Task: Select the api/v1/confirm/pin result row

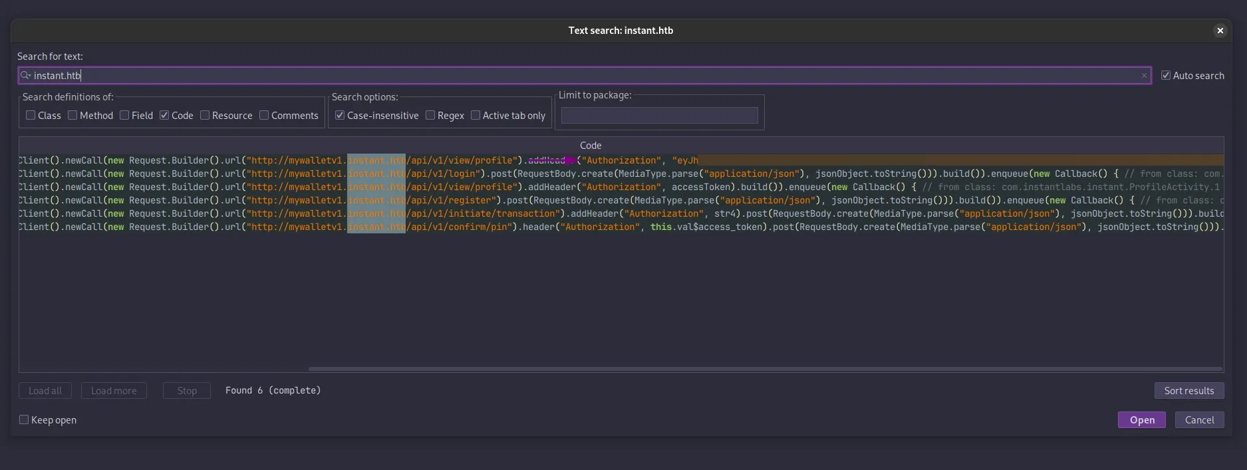Action: tap(621, 227)
